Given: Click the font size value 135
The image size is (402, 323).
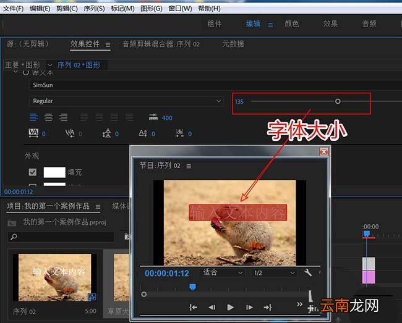Looking at the screenshot, I should pyautogui.click(x=239, y=102).
